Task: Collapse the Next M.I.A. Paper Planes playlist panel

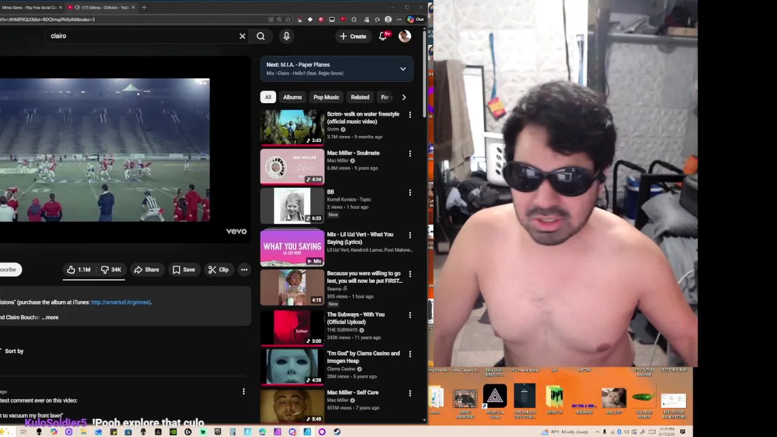Action: pyautogui.click(x=403, y=69)
